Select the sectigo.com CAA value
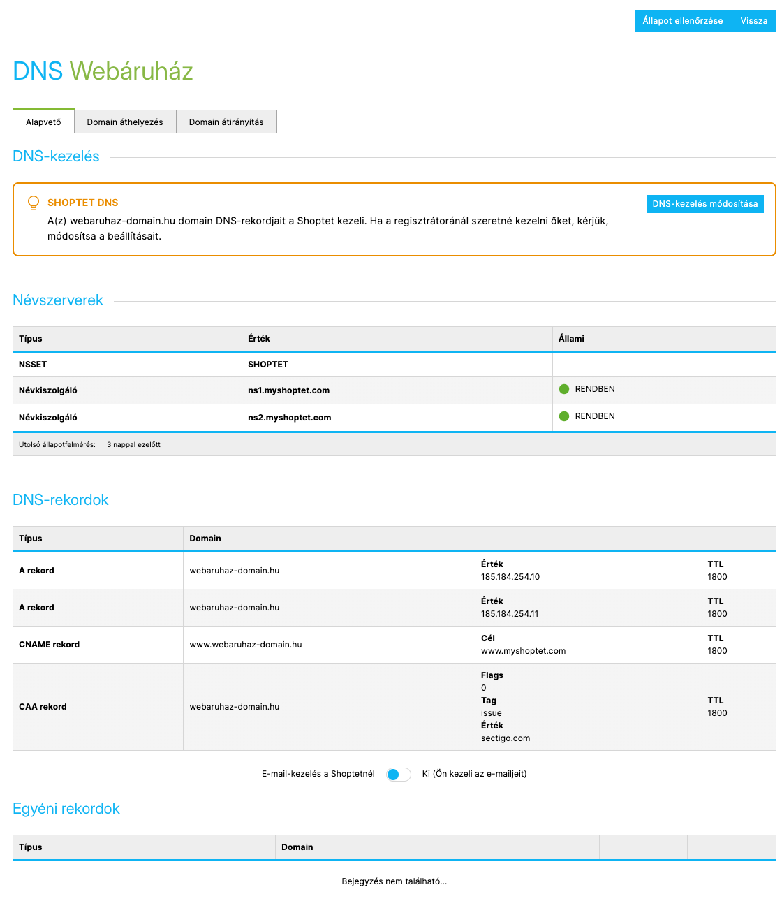This screenshot has width=782, height=901. [x=506, y=738]
